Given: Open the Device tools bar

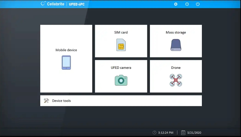Looking at the screenshot, I should 121,101.
